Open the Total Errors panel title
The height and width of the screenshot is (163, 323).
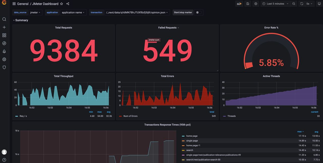point(167,76)
